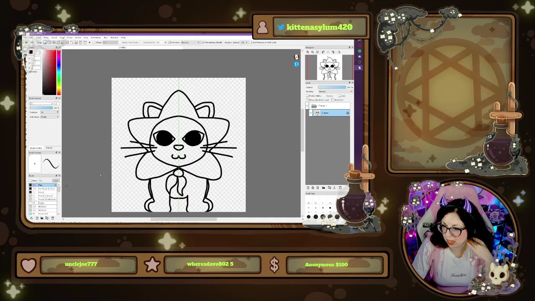This screenshot has width=535, height=301.
Task: Select the Pen (Fade In/Out) brush
Action: click(43, 189)
